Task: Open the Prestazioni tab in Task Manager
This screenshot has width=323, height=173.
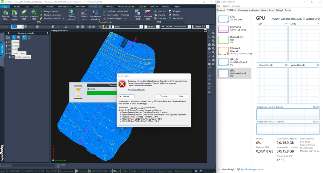Action: click(x=231, y=10)
